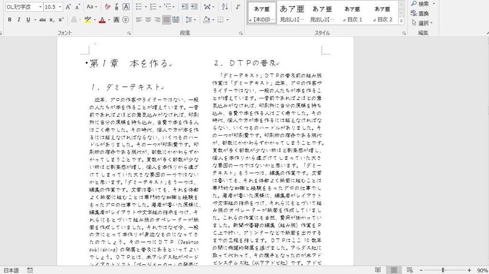
Task: Click 置換 (Replace) button
Action: coord(420,13)
